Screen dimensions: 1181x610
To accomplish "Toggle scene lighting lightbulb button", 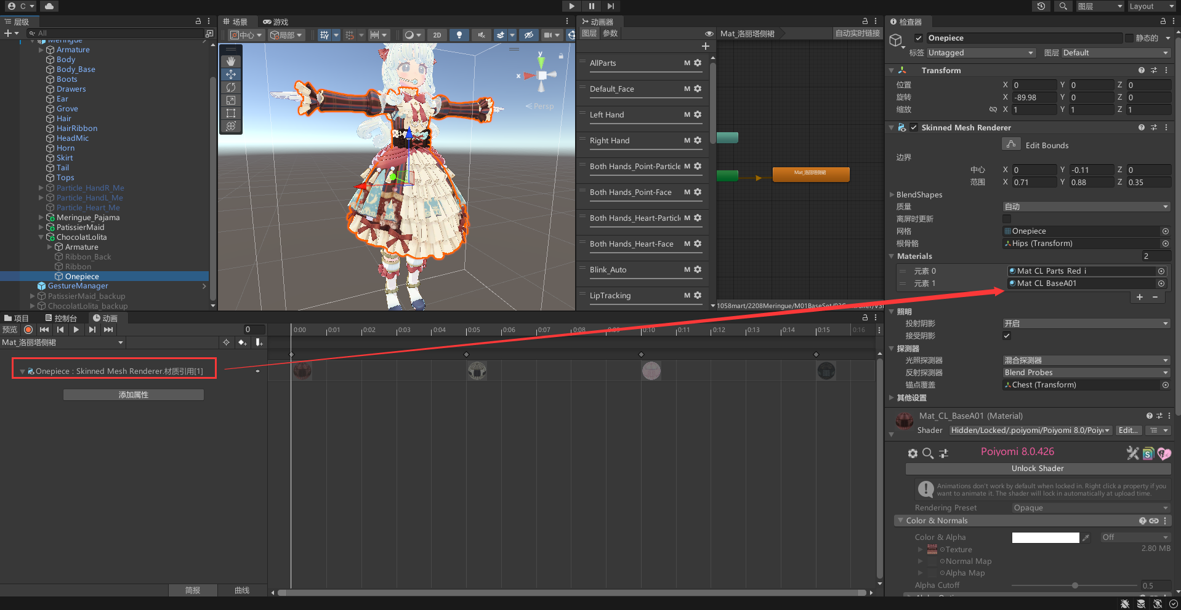I will click(x=459, y=35).
